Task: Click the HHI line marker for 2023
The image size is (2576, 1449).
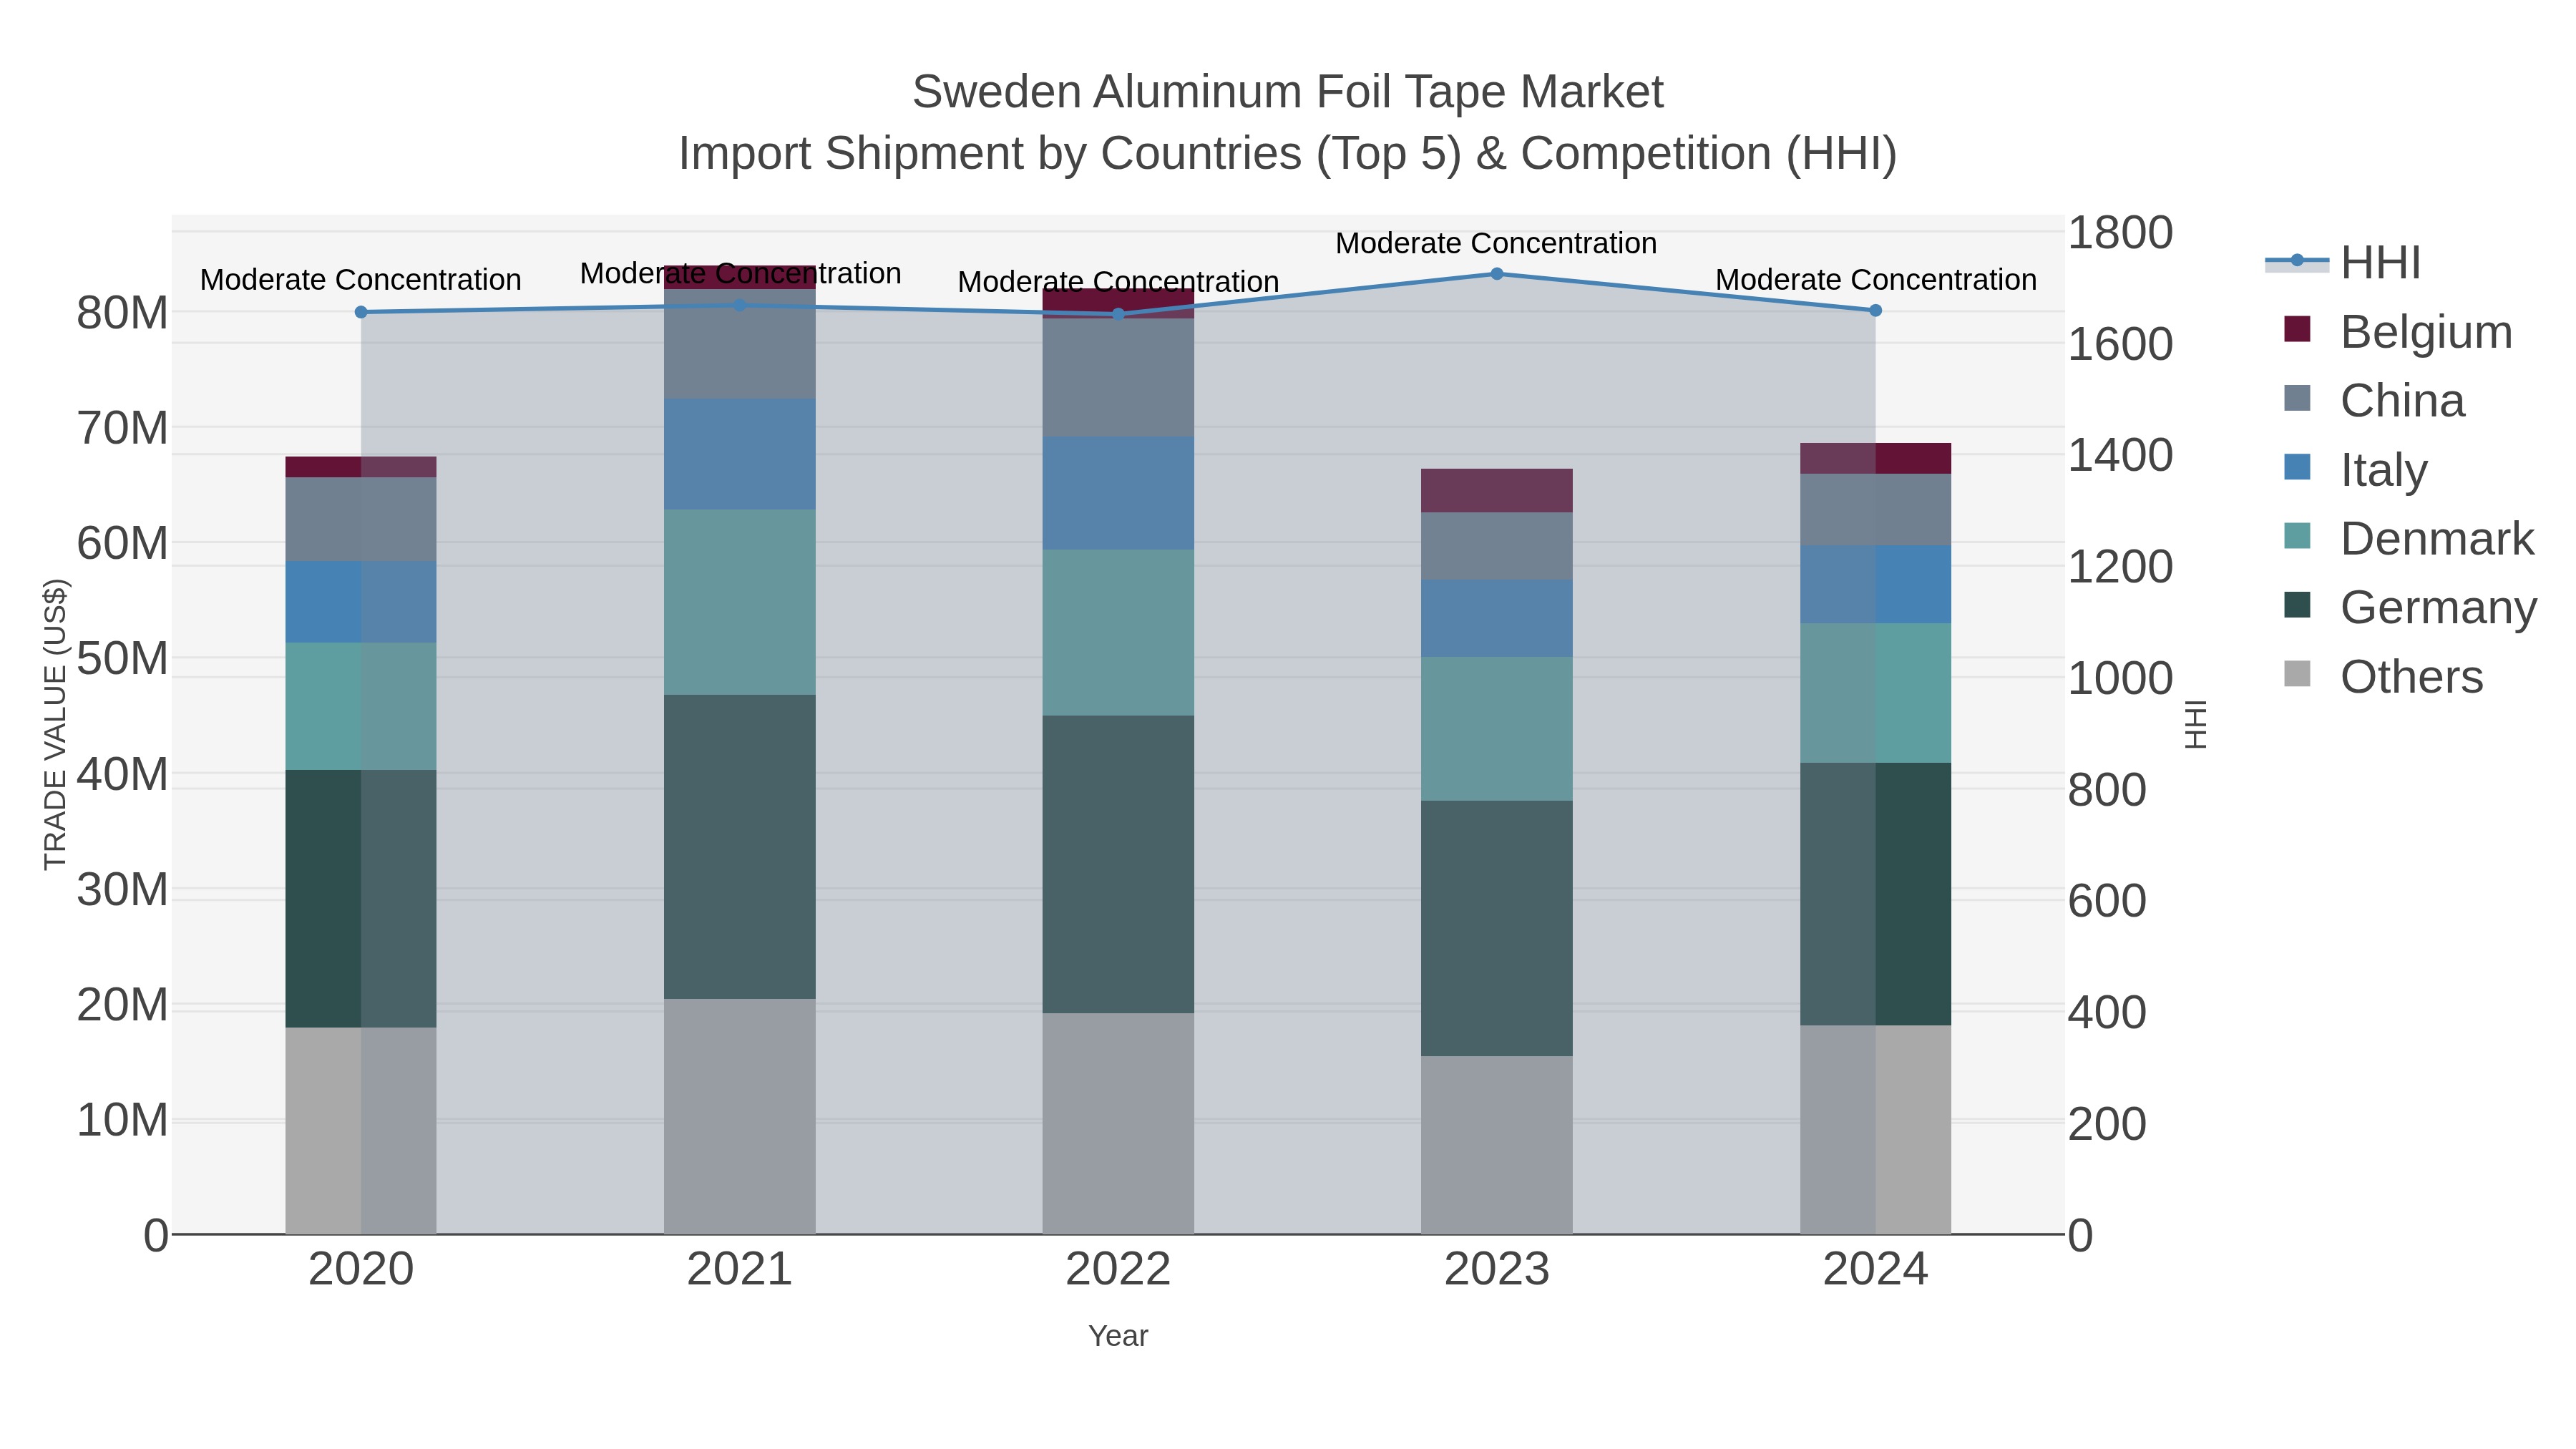Action: pos(1497,273)
